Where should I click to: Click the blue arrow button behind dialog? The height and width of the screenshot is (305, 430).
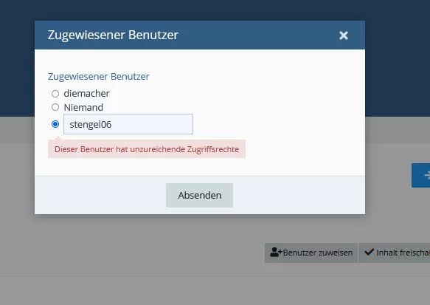pyautogui.click(x=421, y=176)
